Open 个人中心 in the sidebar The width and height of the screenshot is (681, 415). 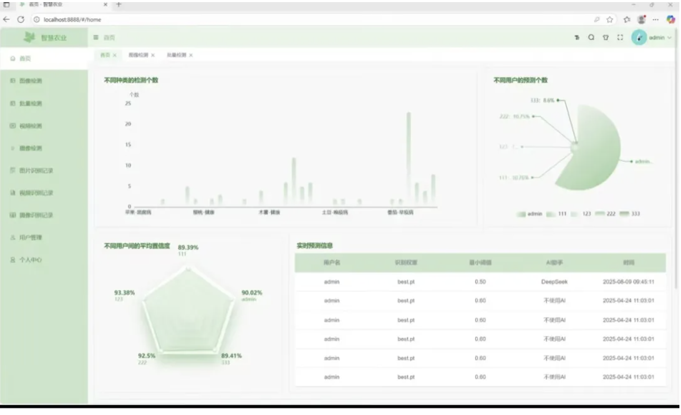[44, 260]
